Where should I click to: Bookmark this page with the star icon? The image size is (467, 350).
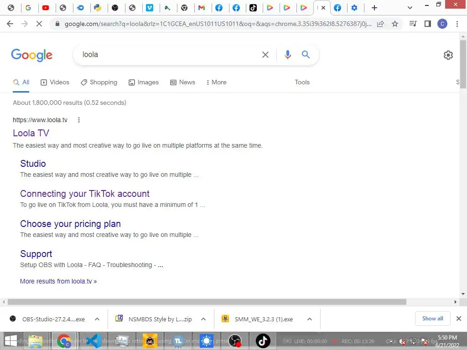395,24
